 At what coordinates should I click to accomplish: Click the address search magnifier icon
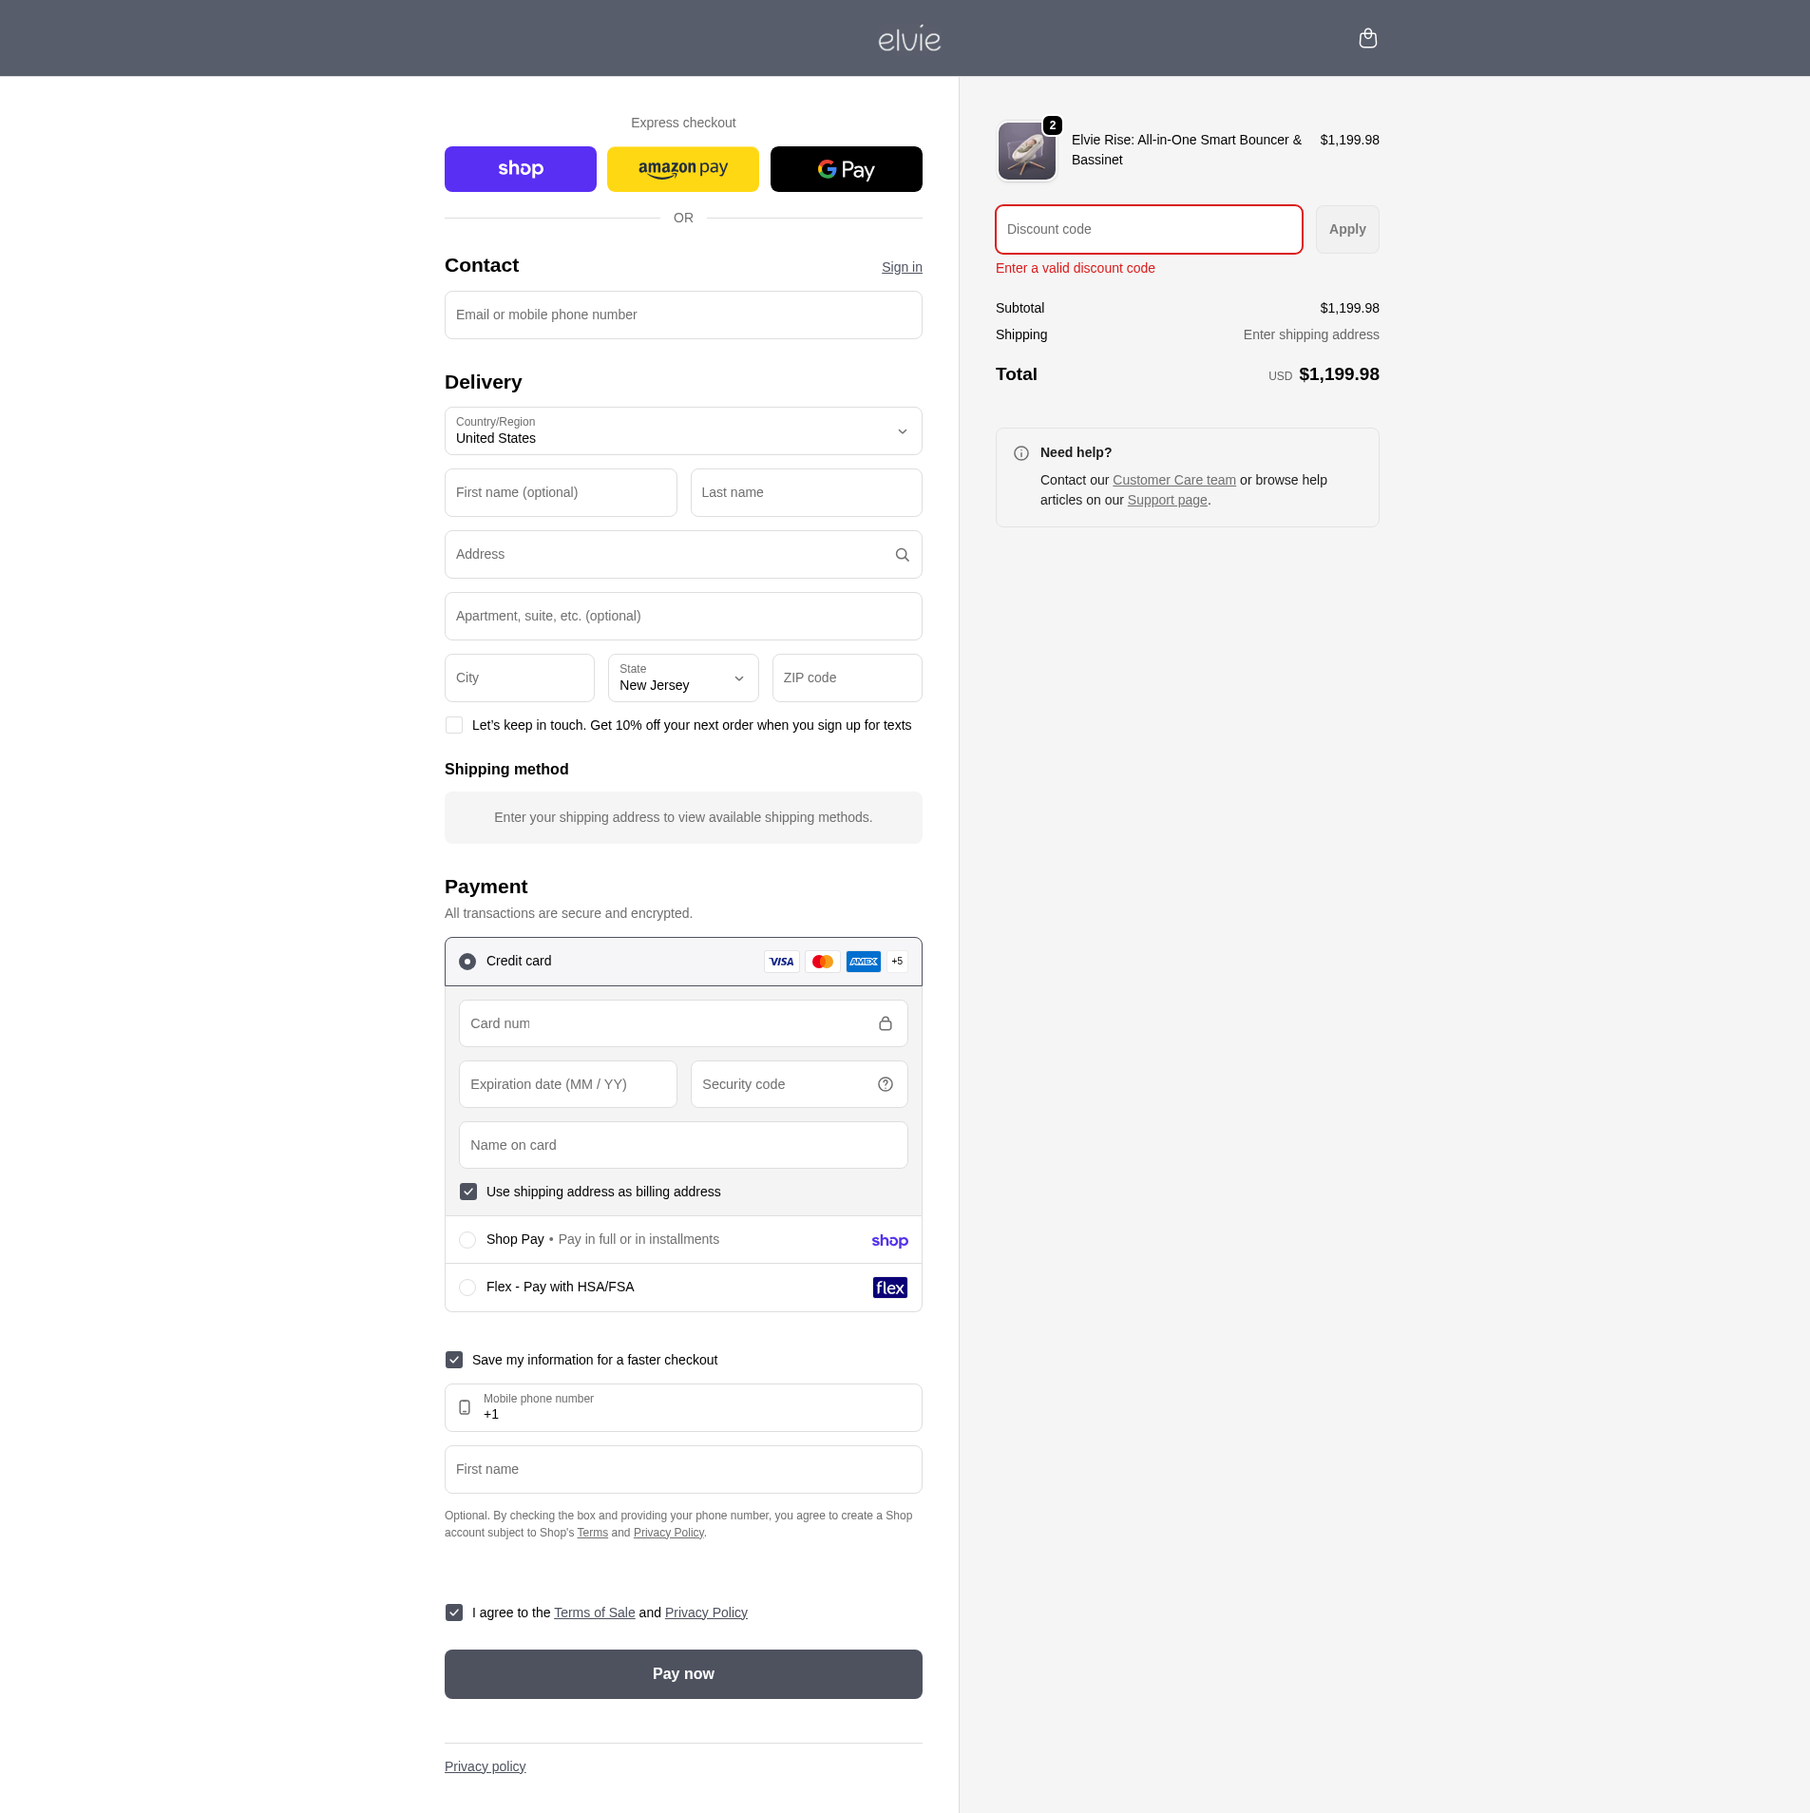902,555
